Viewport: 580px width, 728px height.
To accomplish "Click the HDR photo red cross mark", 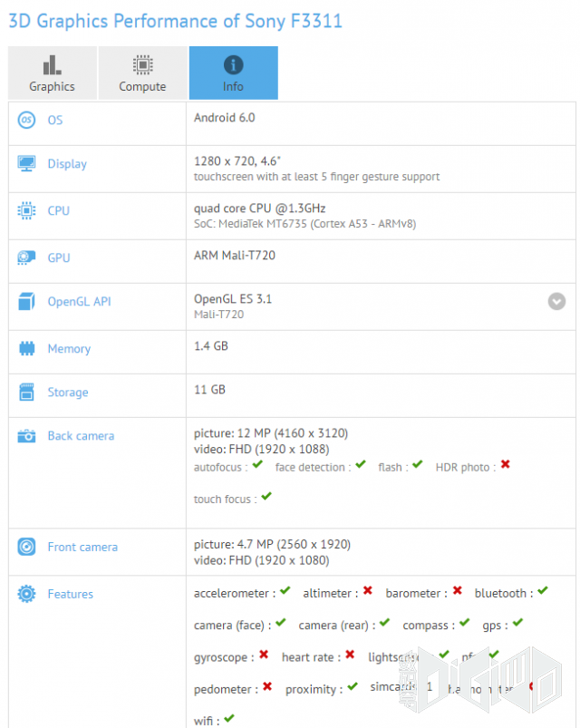I will coord(506,464).
